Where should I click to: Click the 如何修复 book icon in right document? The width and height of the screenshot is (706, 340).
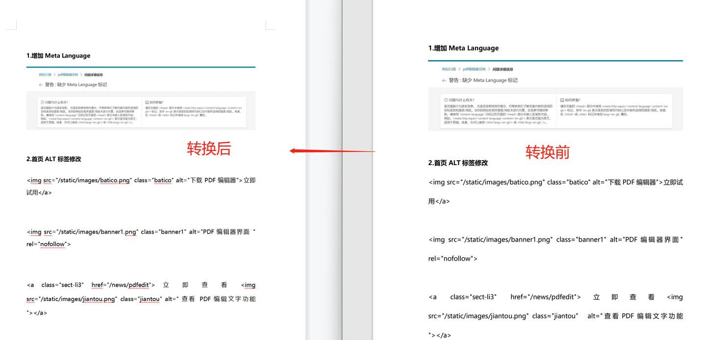tap(563, 100)
